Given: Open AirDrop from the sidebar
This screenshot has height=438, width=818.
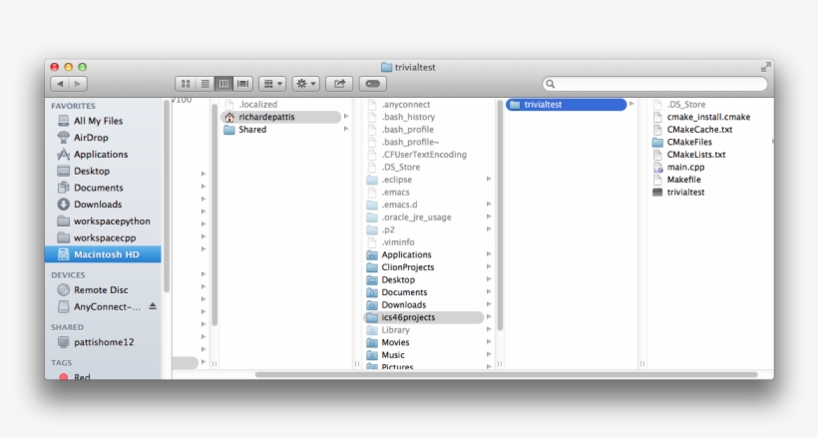Looking at the screenshot, I should [x=91, y=138].
